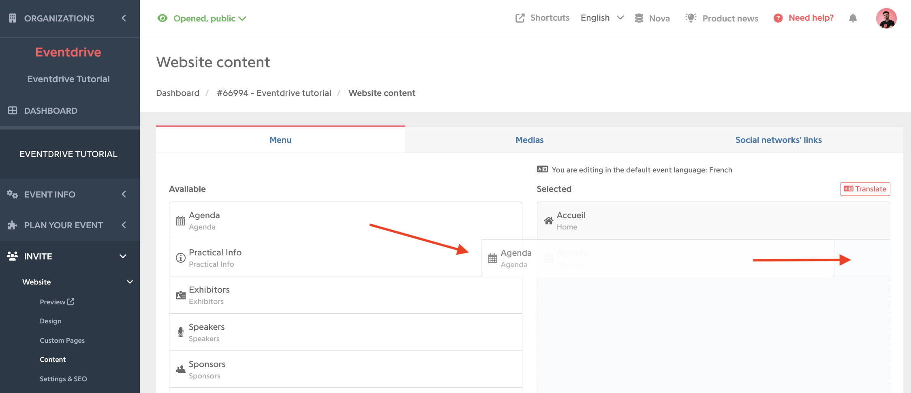Open Product news lightbulb icon
The width and height of the screenshot is (911, 393).
click(691, 18)
